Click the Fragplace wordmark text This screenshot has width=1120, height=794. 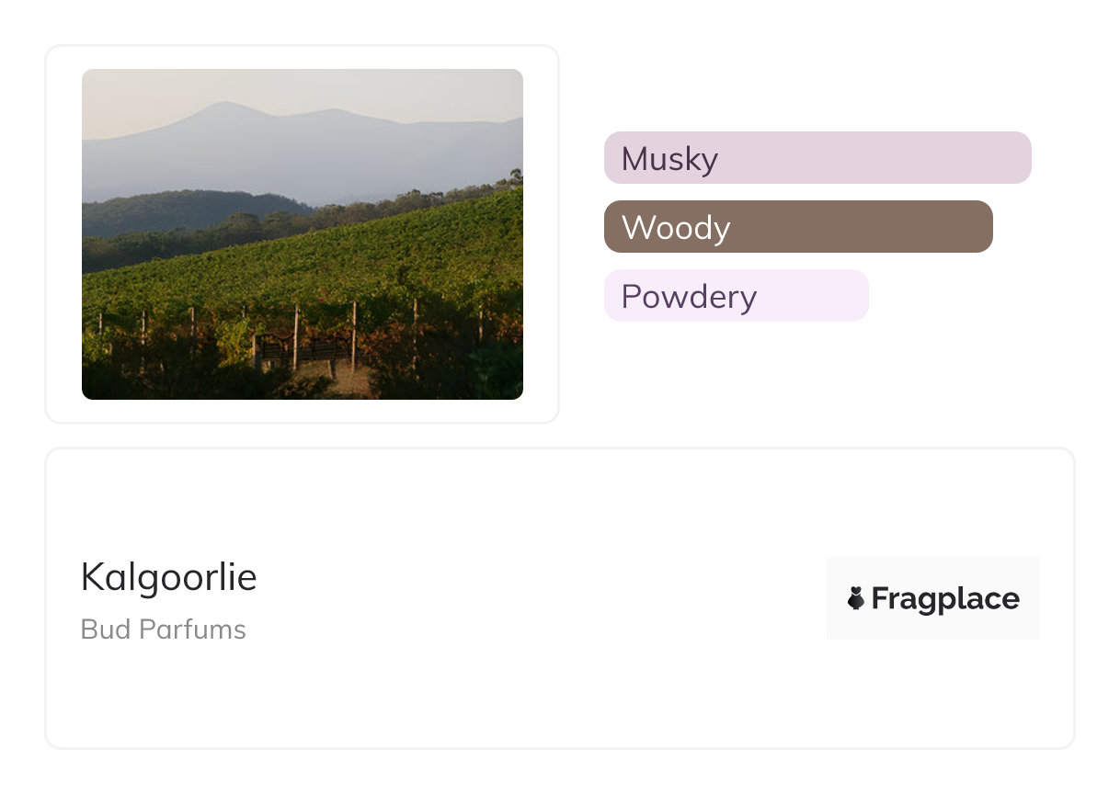tap(945, 599)
